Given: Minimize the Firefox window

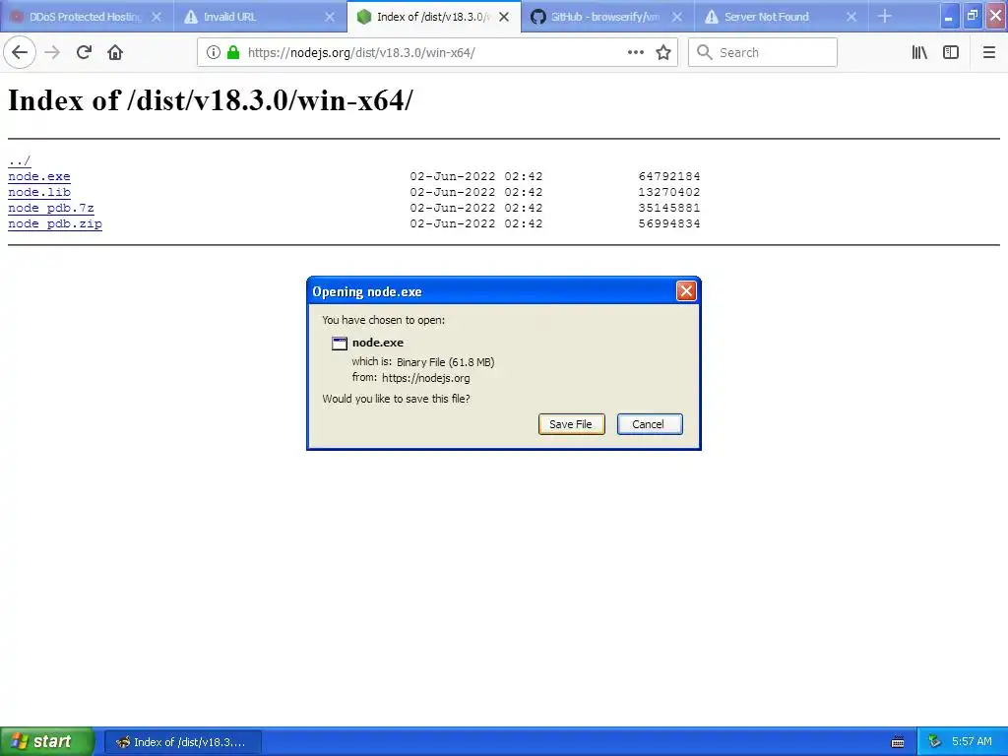Looking at the screenshot, I should point(949,16).
